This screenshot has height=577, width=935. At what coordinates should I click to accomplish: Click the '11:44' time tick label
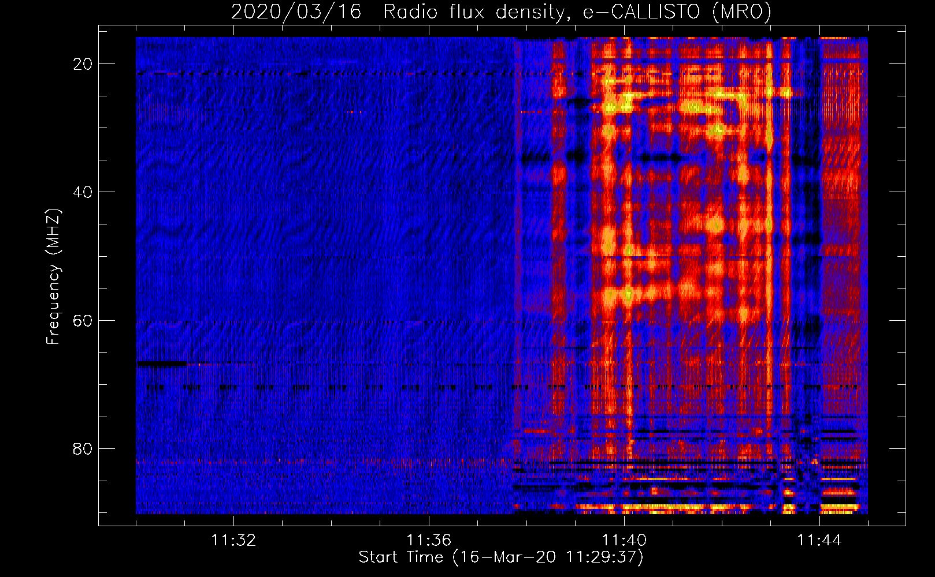(x=819, y=541)
